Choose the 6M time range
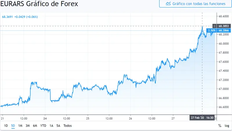The image size is (232, 131). click(x=35, y=126)
